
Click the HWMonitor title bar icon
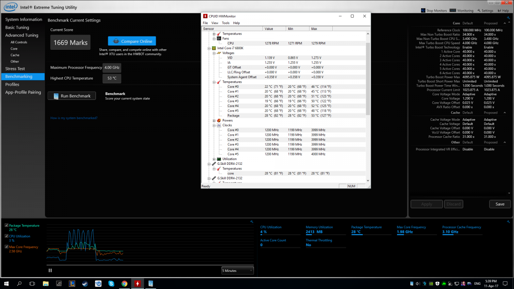206,16
